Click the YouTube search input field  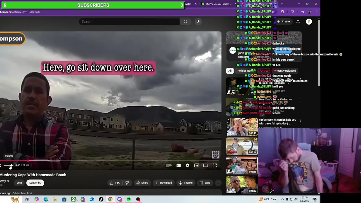[x=129, y=21]
